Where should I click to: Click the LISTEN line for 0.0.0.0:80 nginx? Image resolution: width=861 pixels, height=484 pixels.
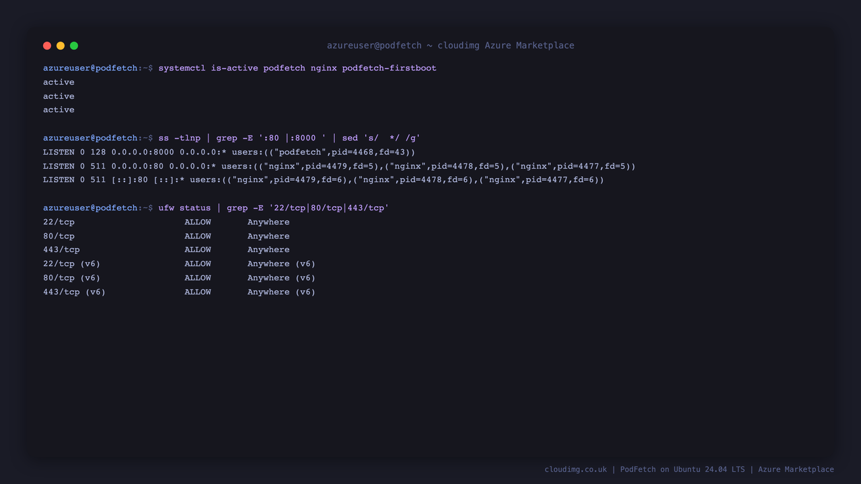tap(339, 166)
